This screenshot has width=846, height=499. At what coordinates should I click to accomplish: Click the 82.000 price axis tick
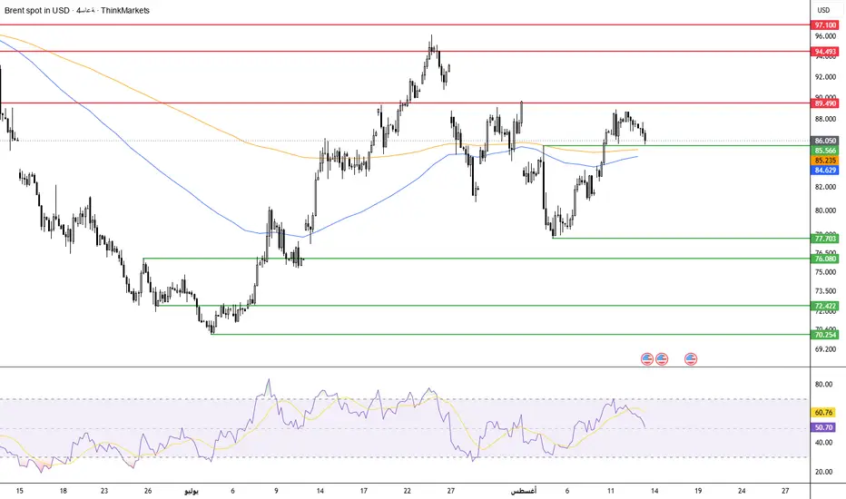point(825,187)
